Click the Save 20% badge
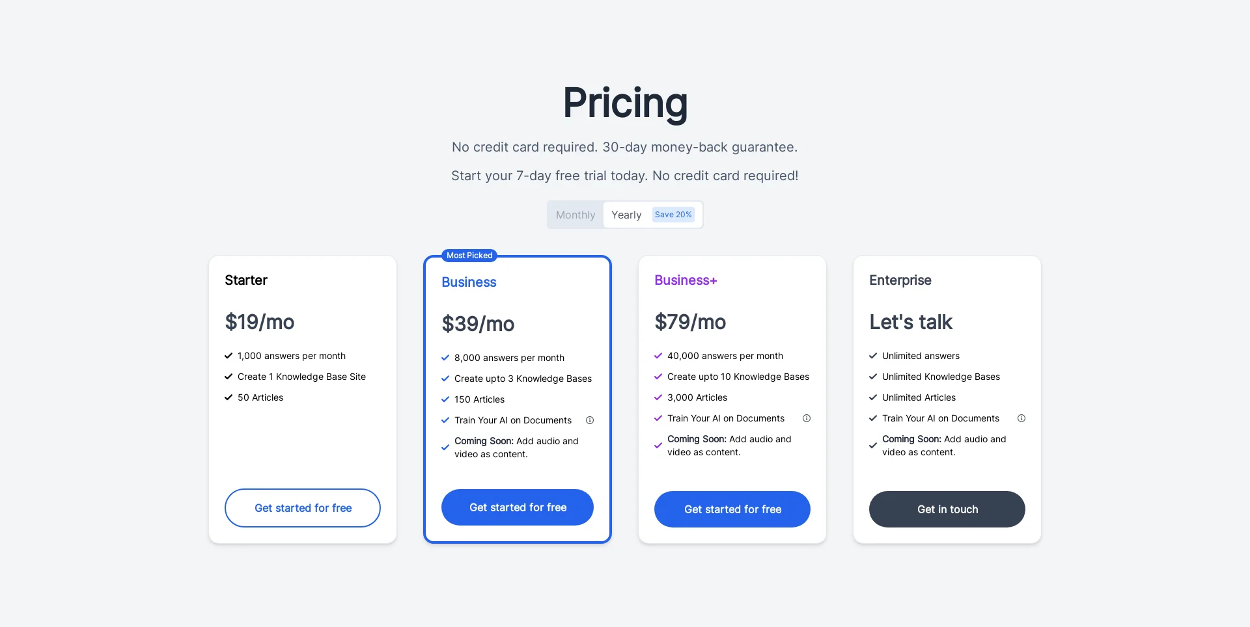This screenshot has width=1250, height=627. (673, 215)
